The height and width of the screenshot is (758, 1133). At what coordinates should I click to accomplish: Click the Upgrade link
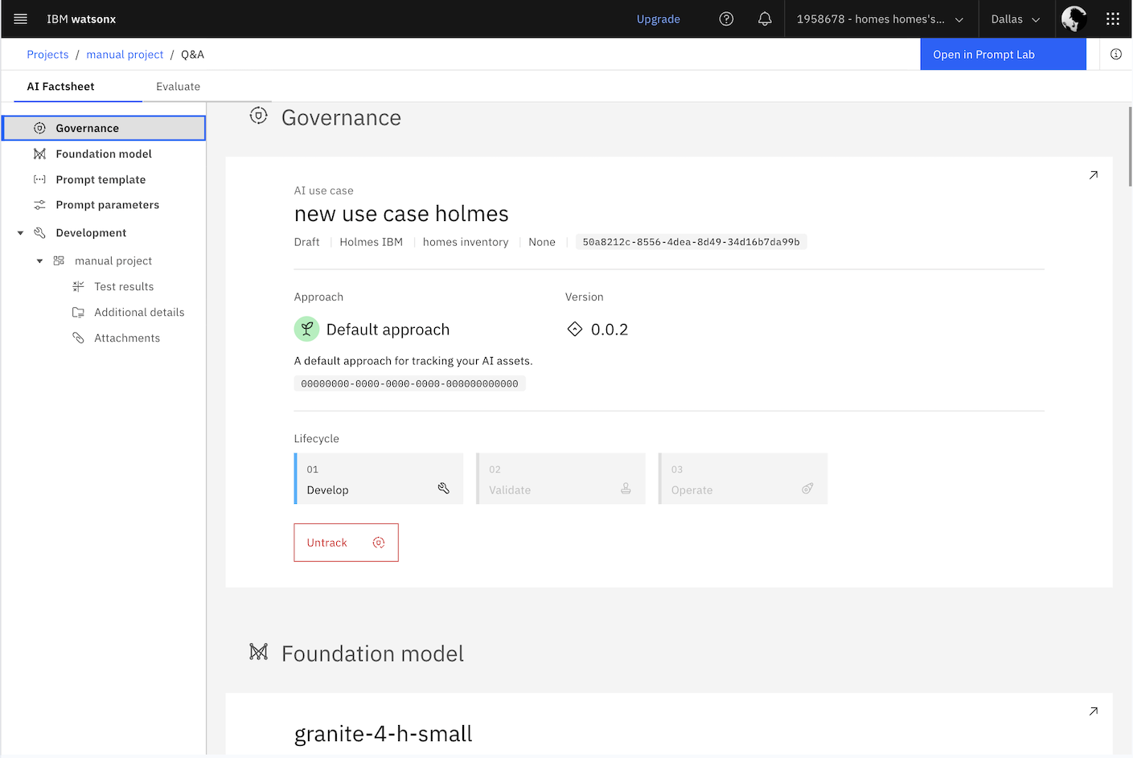click(659, 18)
